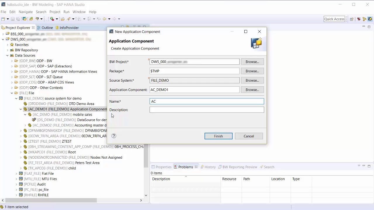Open the Project menu

(x=55, y=12)
